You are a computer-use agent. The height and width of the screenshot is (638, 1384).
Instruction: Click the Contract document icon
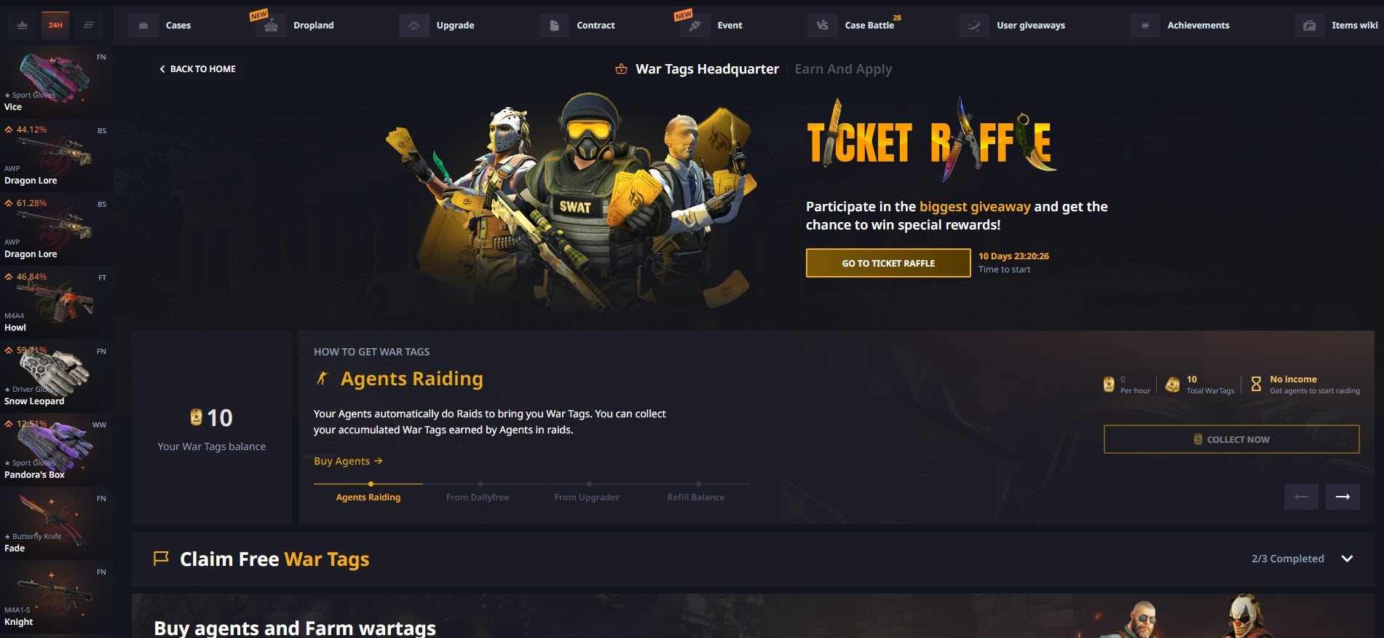pyautogui.click(x=554, y=25)
